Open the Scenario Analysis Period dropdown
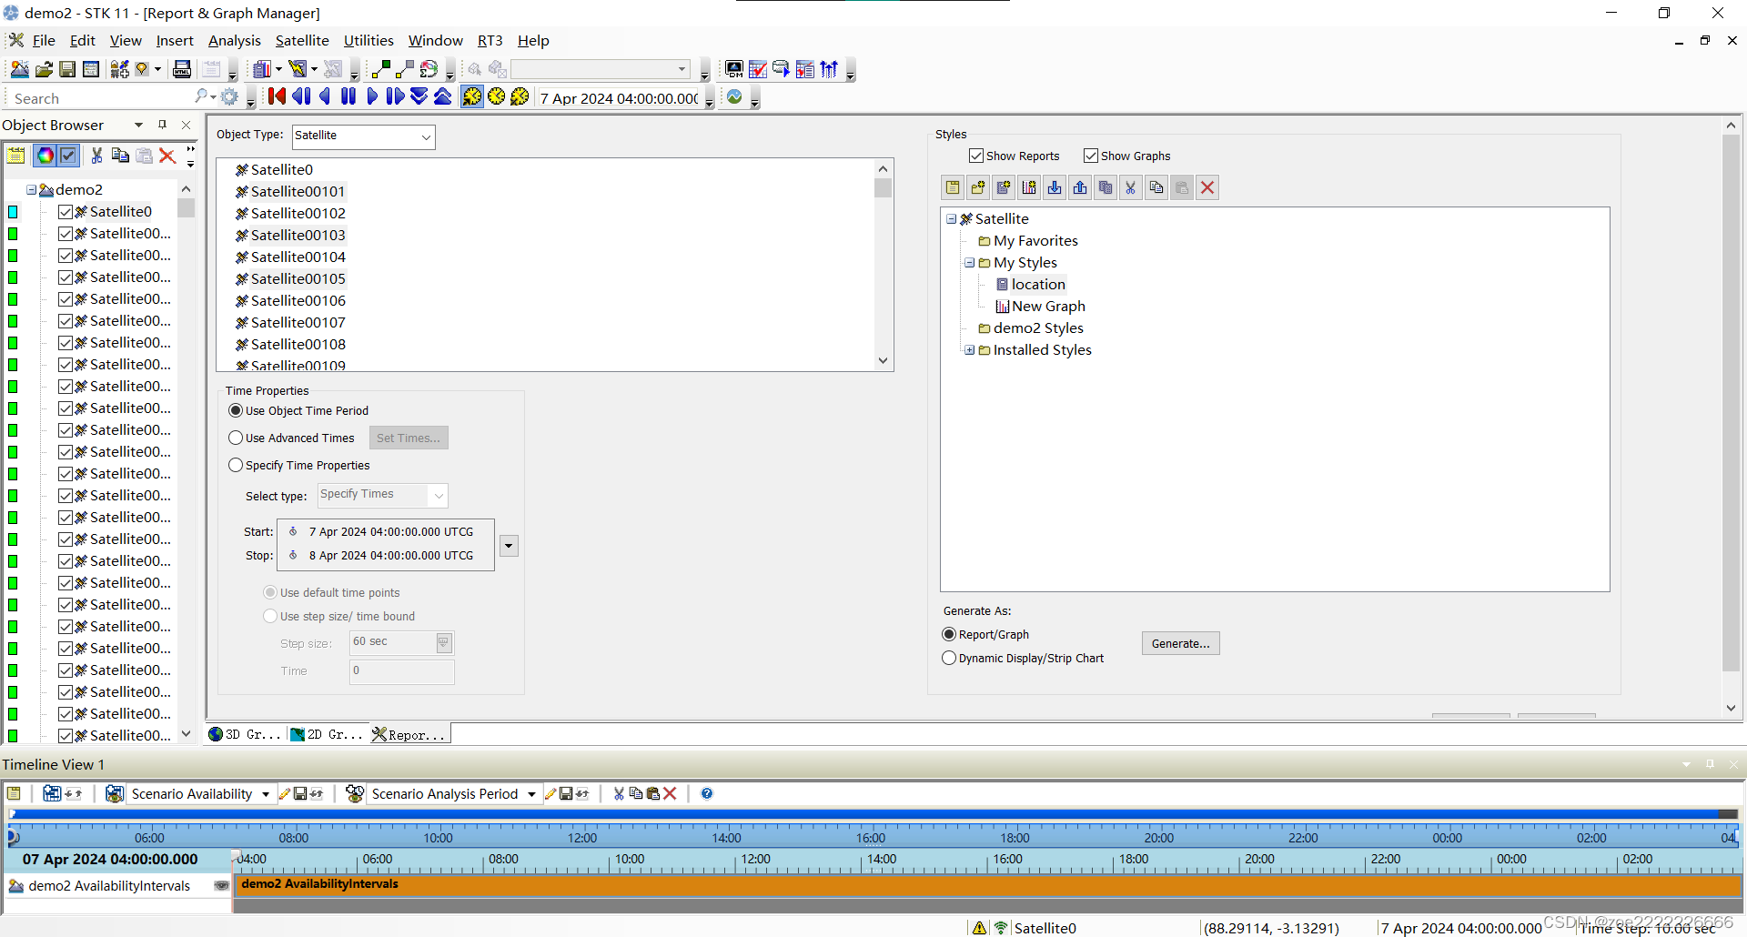The image size is (1747, 937). pyautogui.click(x=531, y=794)
